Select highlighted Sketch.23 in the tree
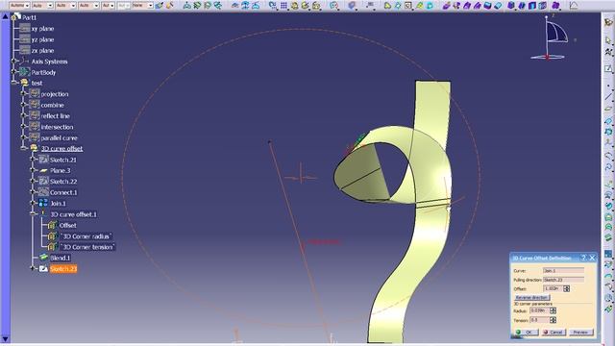 pyautogui.click(x=63, y=269)
